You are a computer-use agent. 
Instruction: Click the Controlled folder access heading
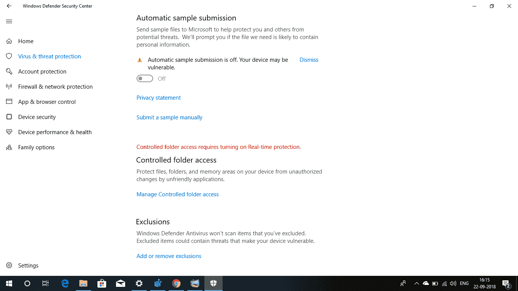(x=176, y=160)
